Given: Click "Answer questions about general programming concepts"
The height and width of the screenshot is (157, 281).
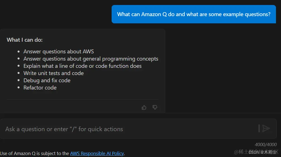Looking at the screenshot, I should 91,59.
